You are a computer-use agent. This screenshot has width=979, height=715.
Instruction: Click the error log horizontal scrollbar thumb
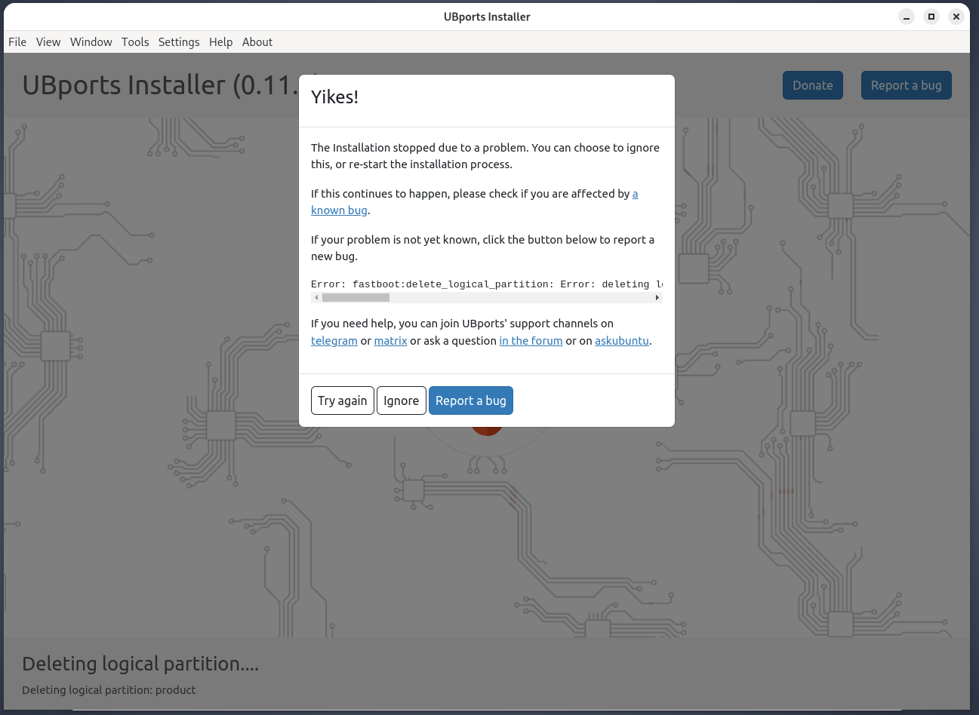click(356, 298)
